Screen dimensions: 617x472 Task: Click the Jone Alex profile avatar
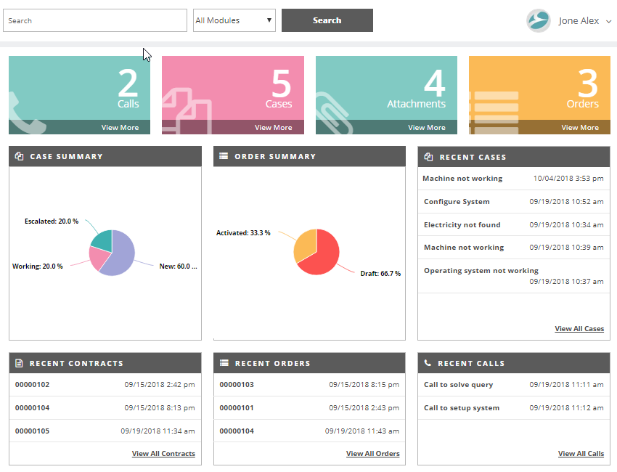pos(539,20)
